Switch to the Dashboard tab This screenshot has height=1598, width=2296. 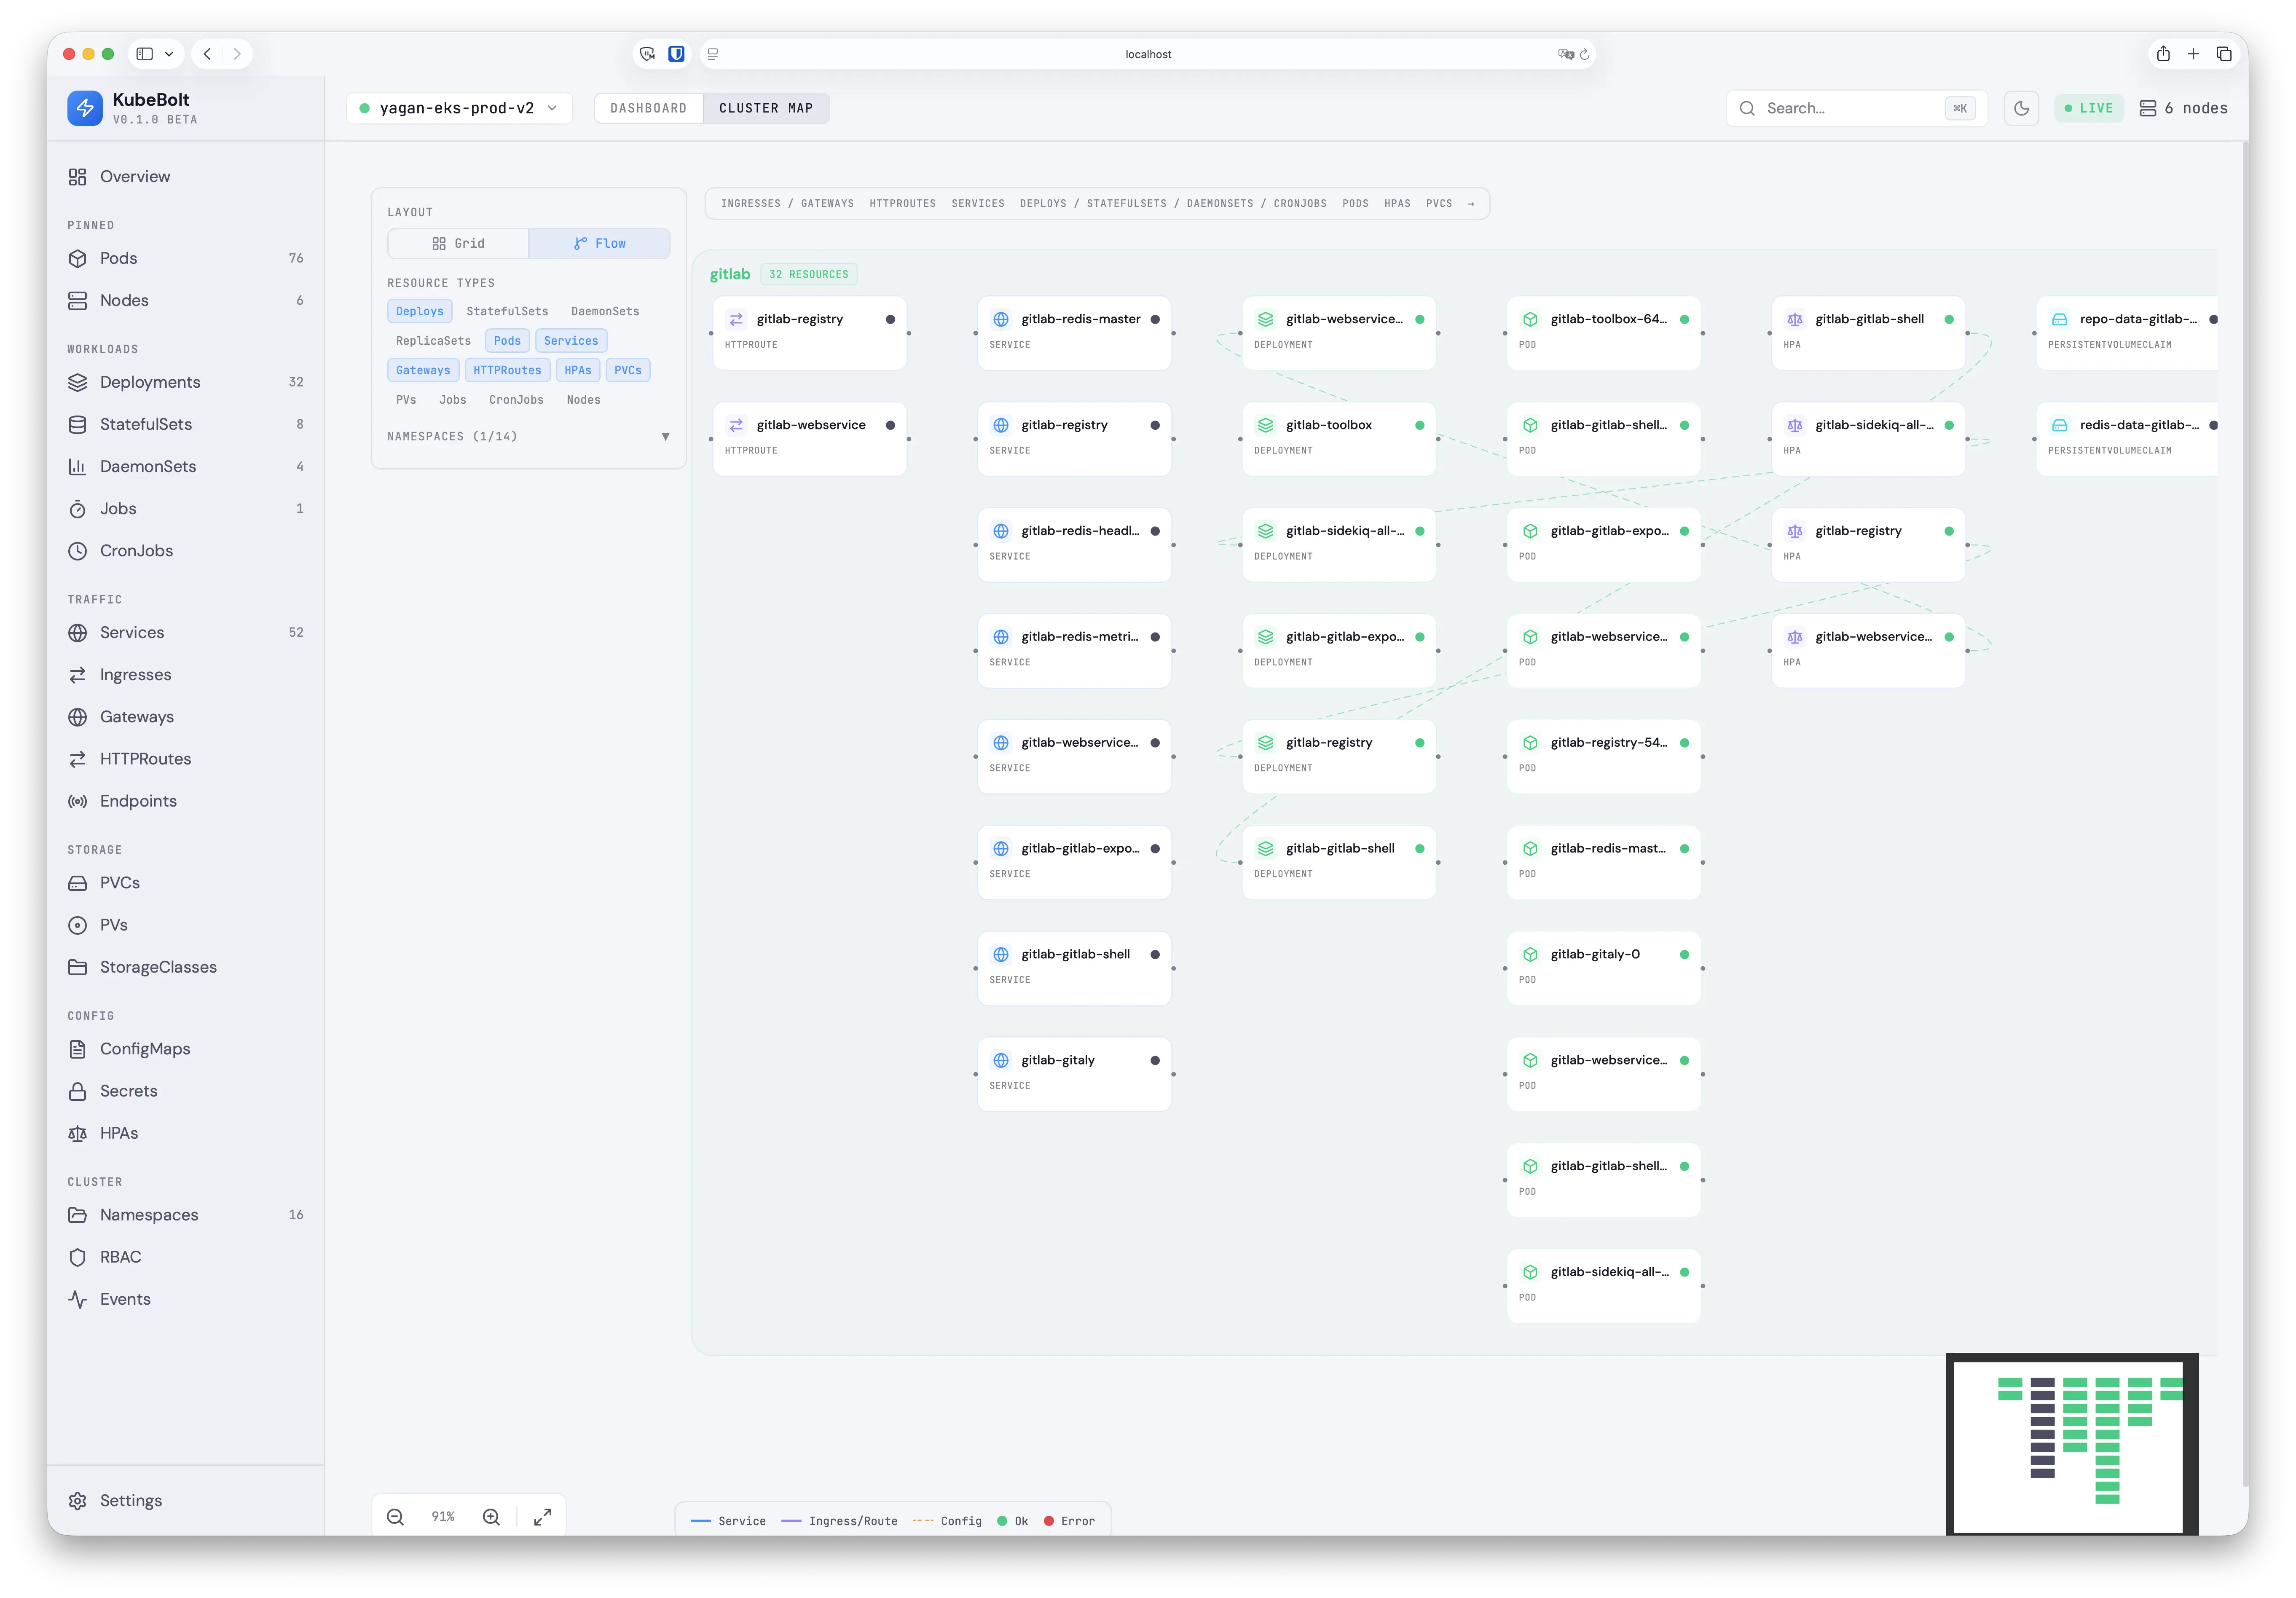click(648, 108)
